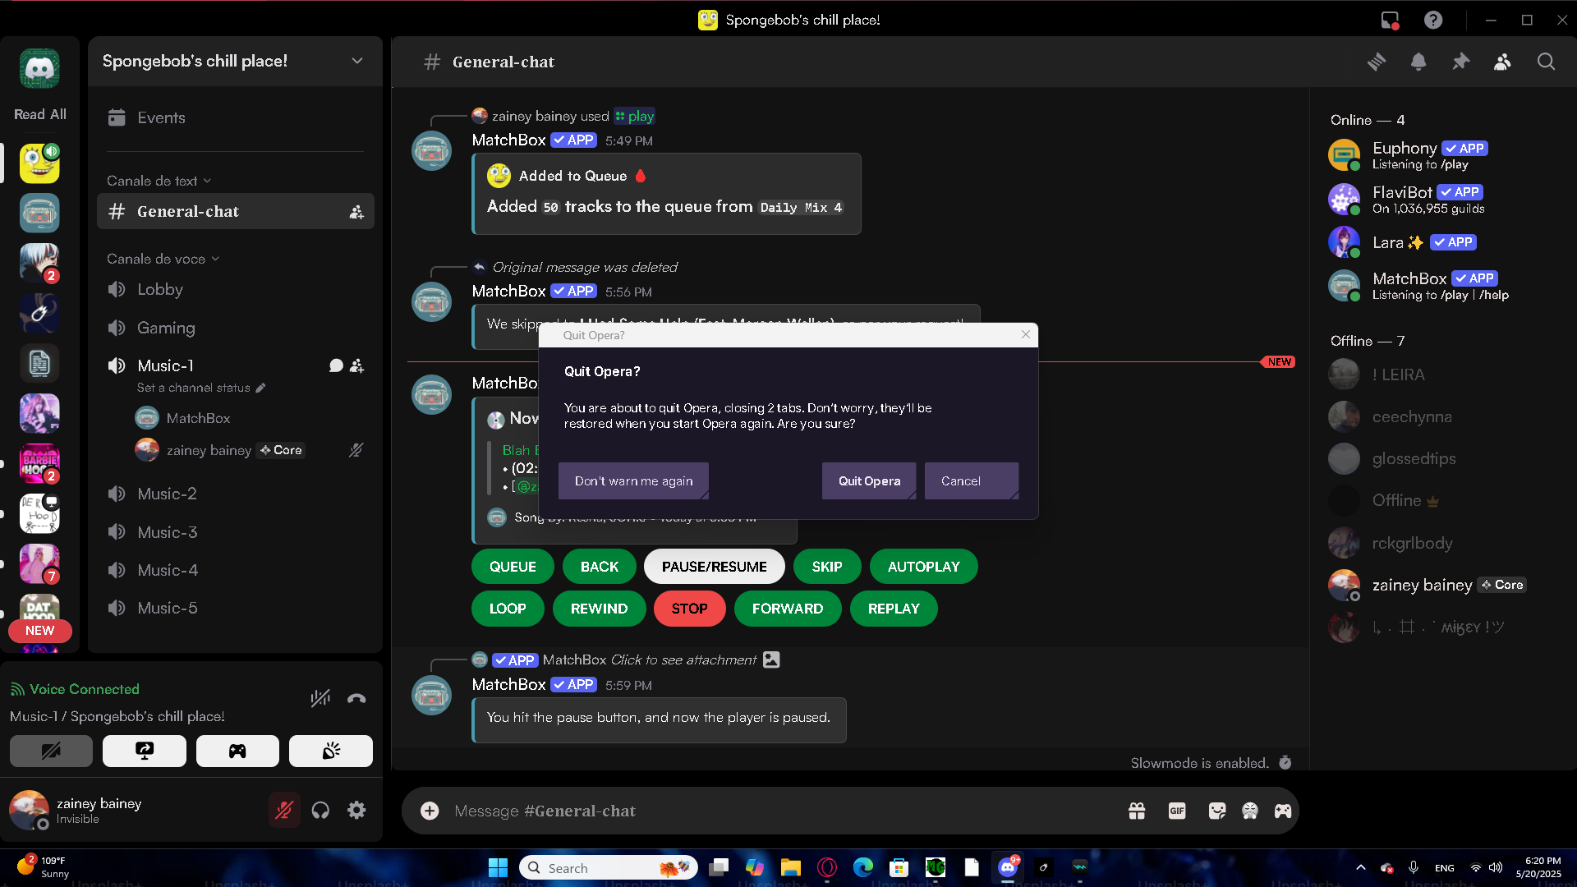Collapse Canale de voce category
Image resolution: width=1577 pixels, height=887 pixels.
pyautogui.click(x=163, y=259)
